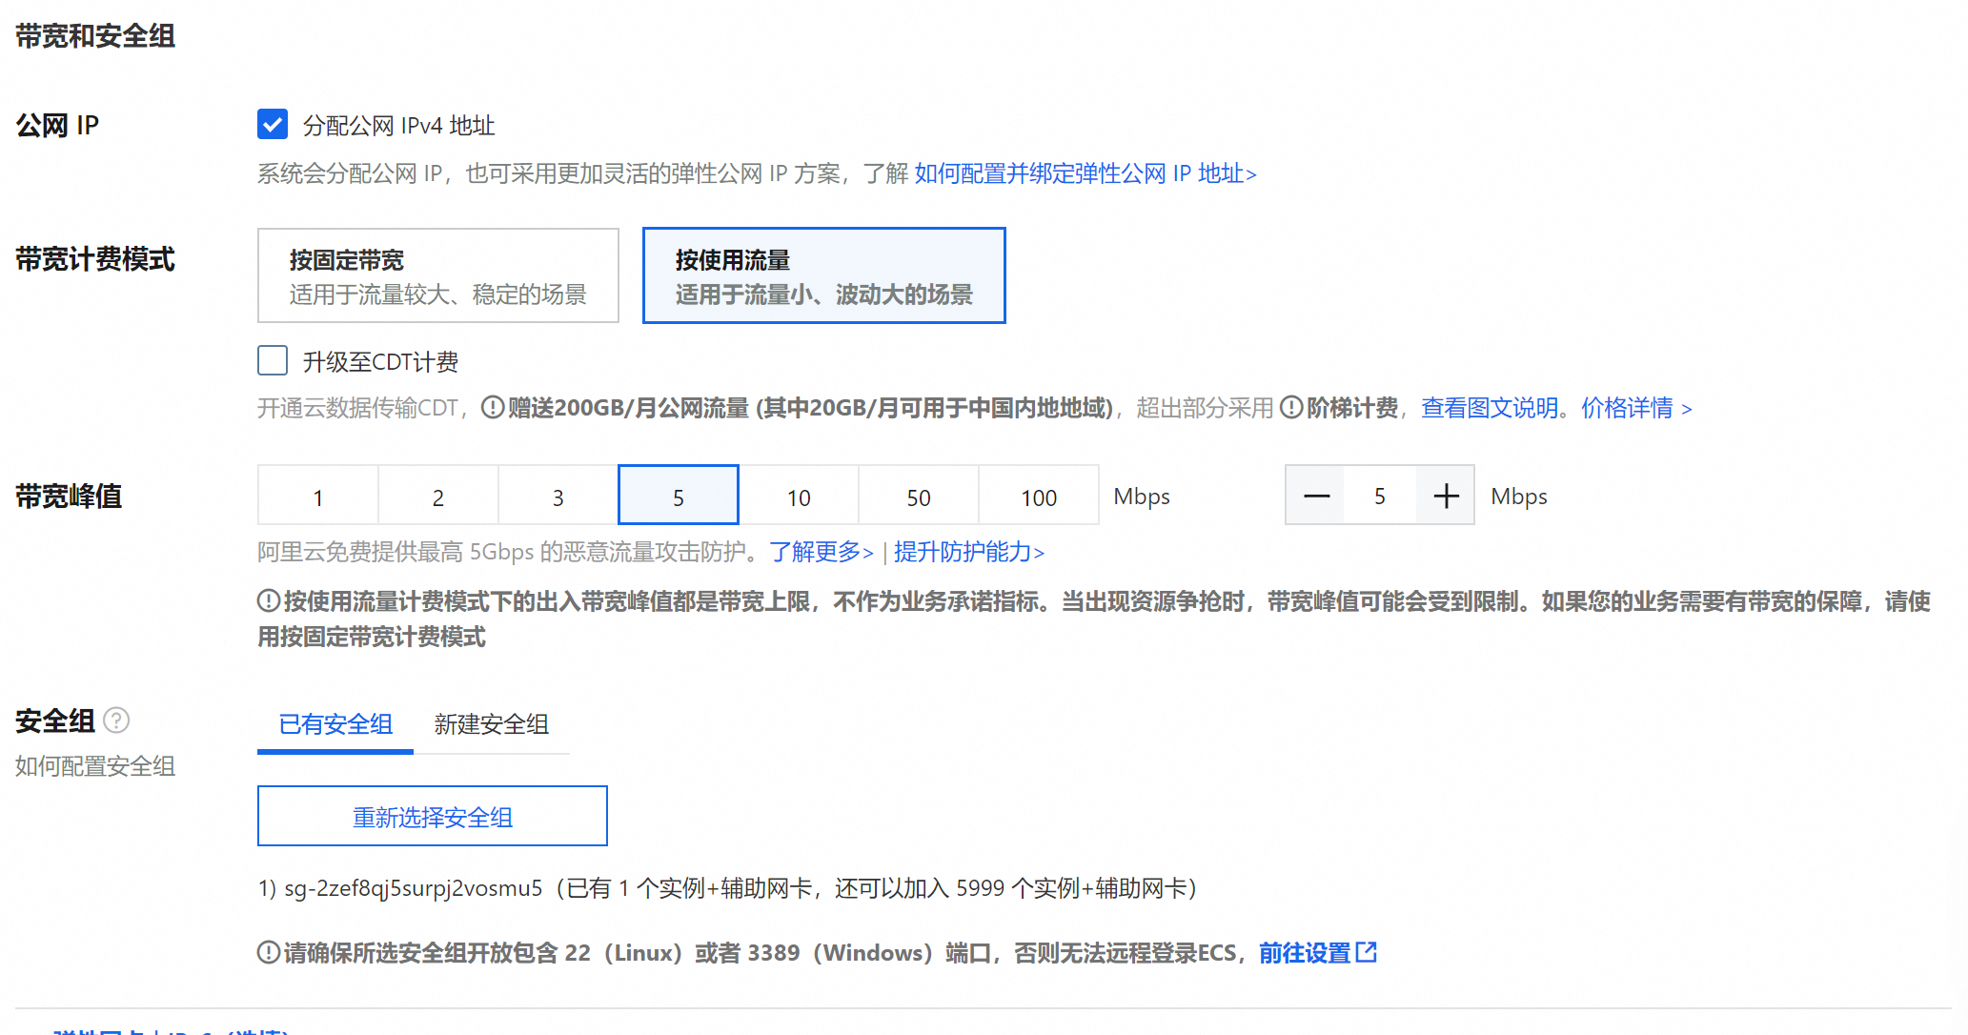1968x1035 pixels.
Task: Select 按固定带宽 billing mode
Action: click(438, 275)
